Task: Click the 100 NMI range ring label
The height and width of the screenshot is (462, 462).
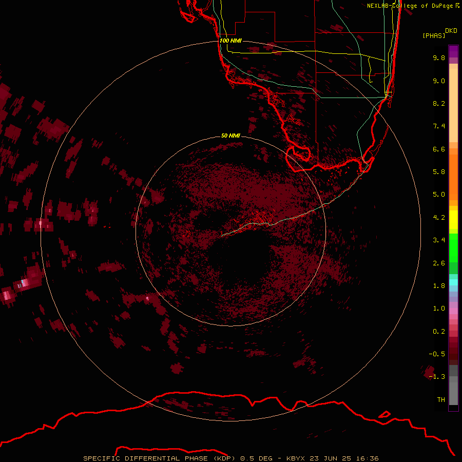Action: click(x=230, y=41)
